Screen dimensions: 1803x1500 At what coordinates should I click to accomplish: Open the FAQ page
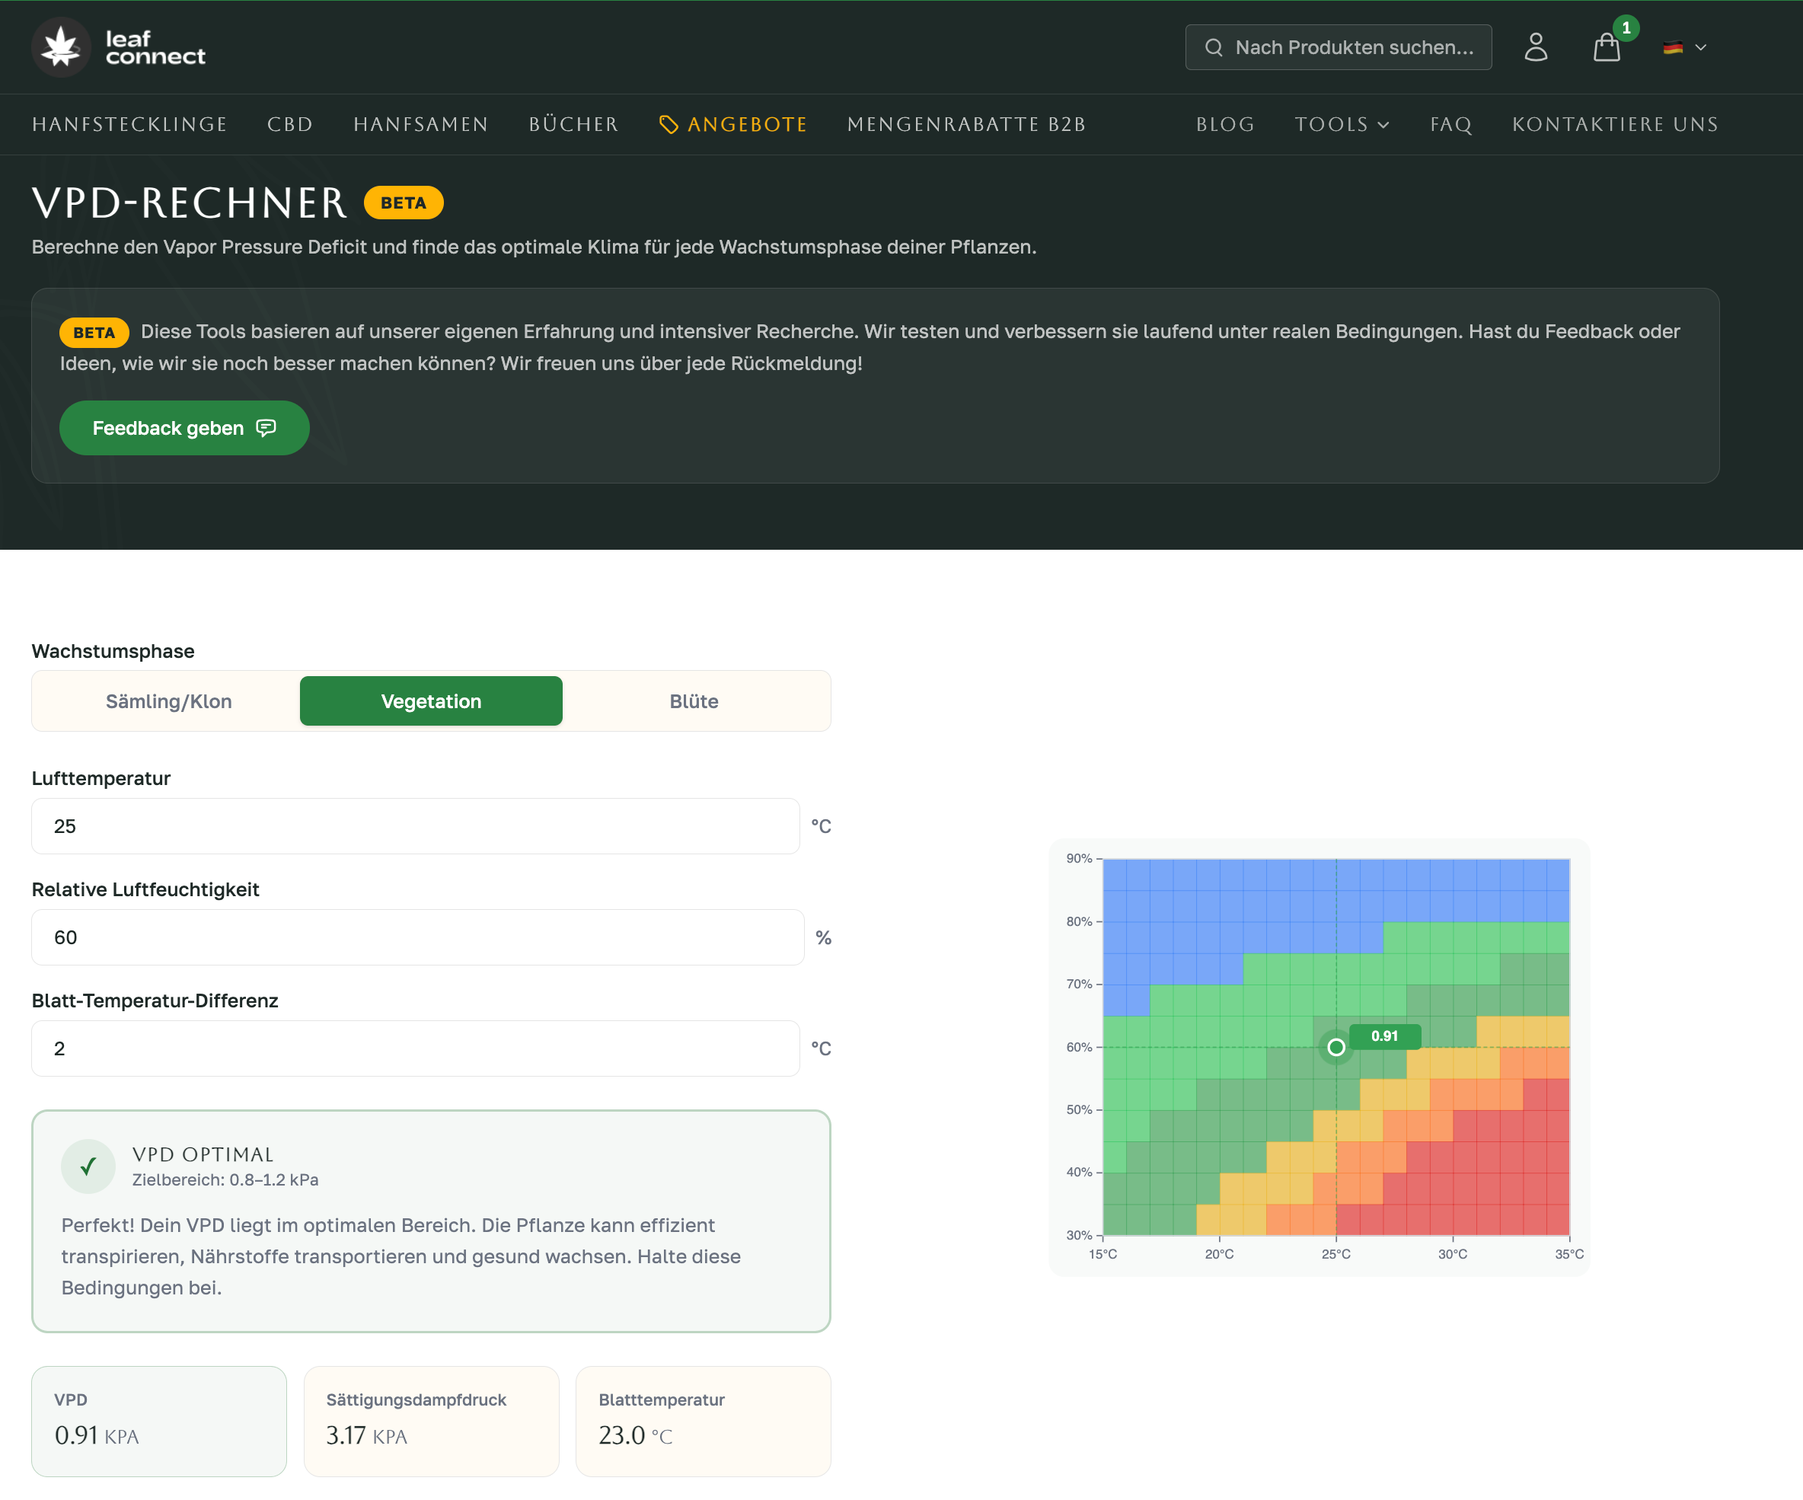(x=1451, y=125)
